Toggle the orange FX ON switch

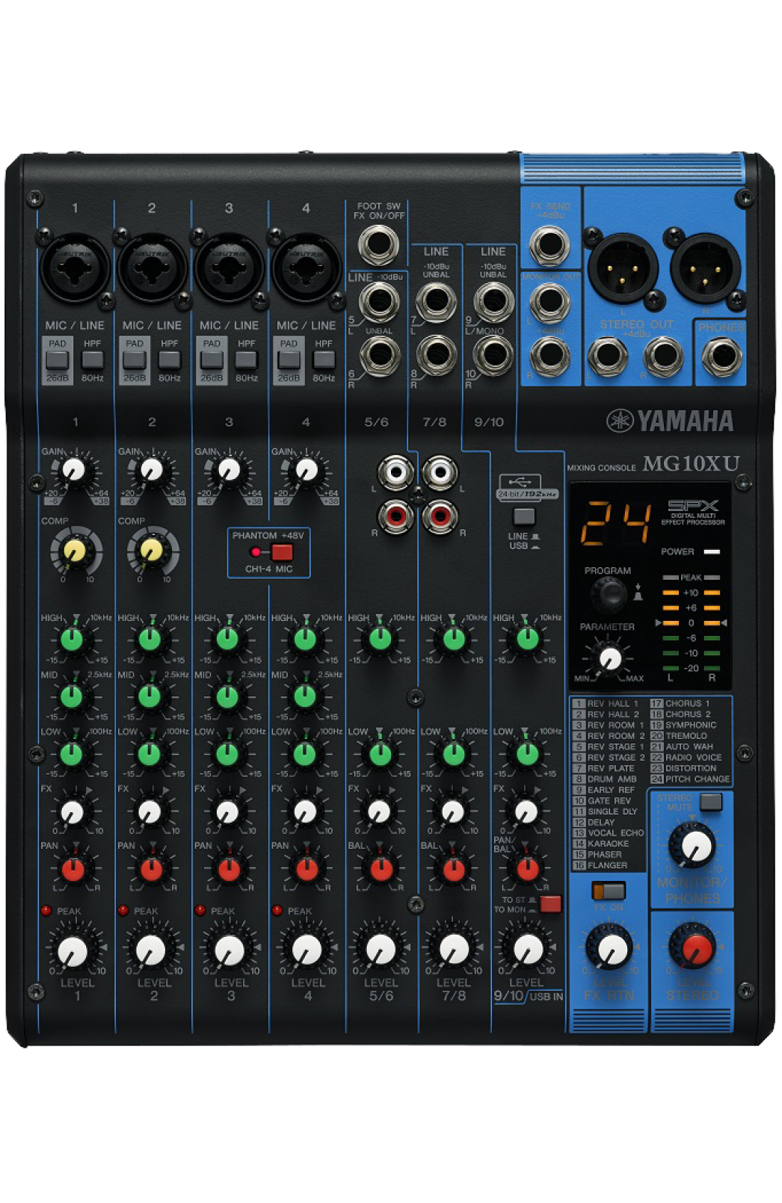pos(609,891)
